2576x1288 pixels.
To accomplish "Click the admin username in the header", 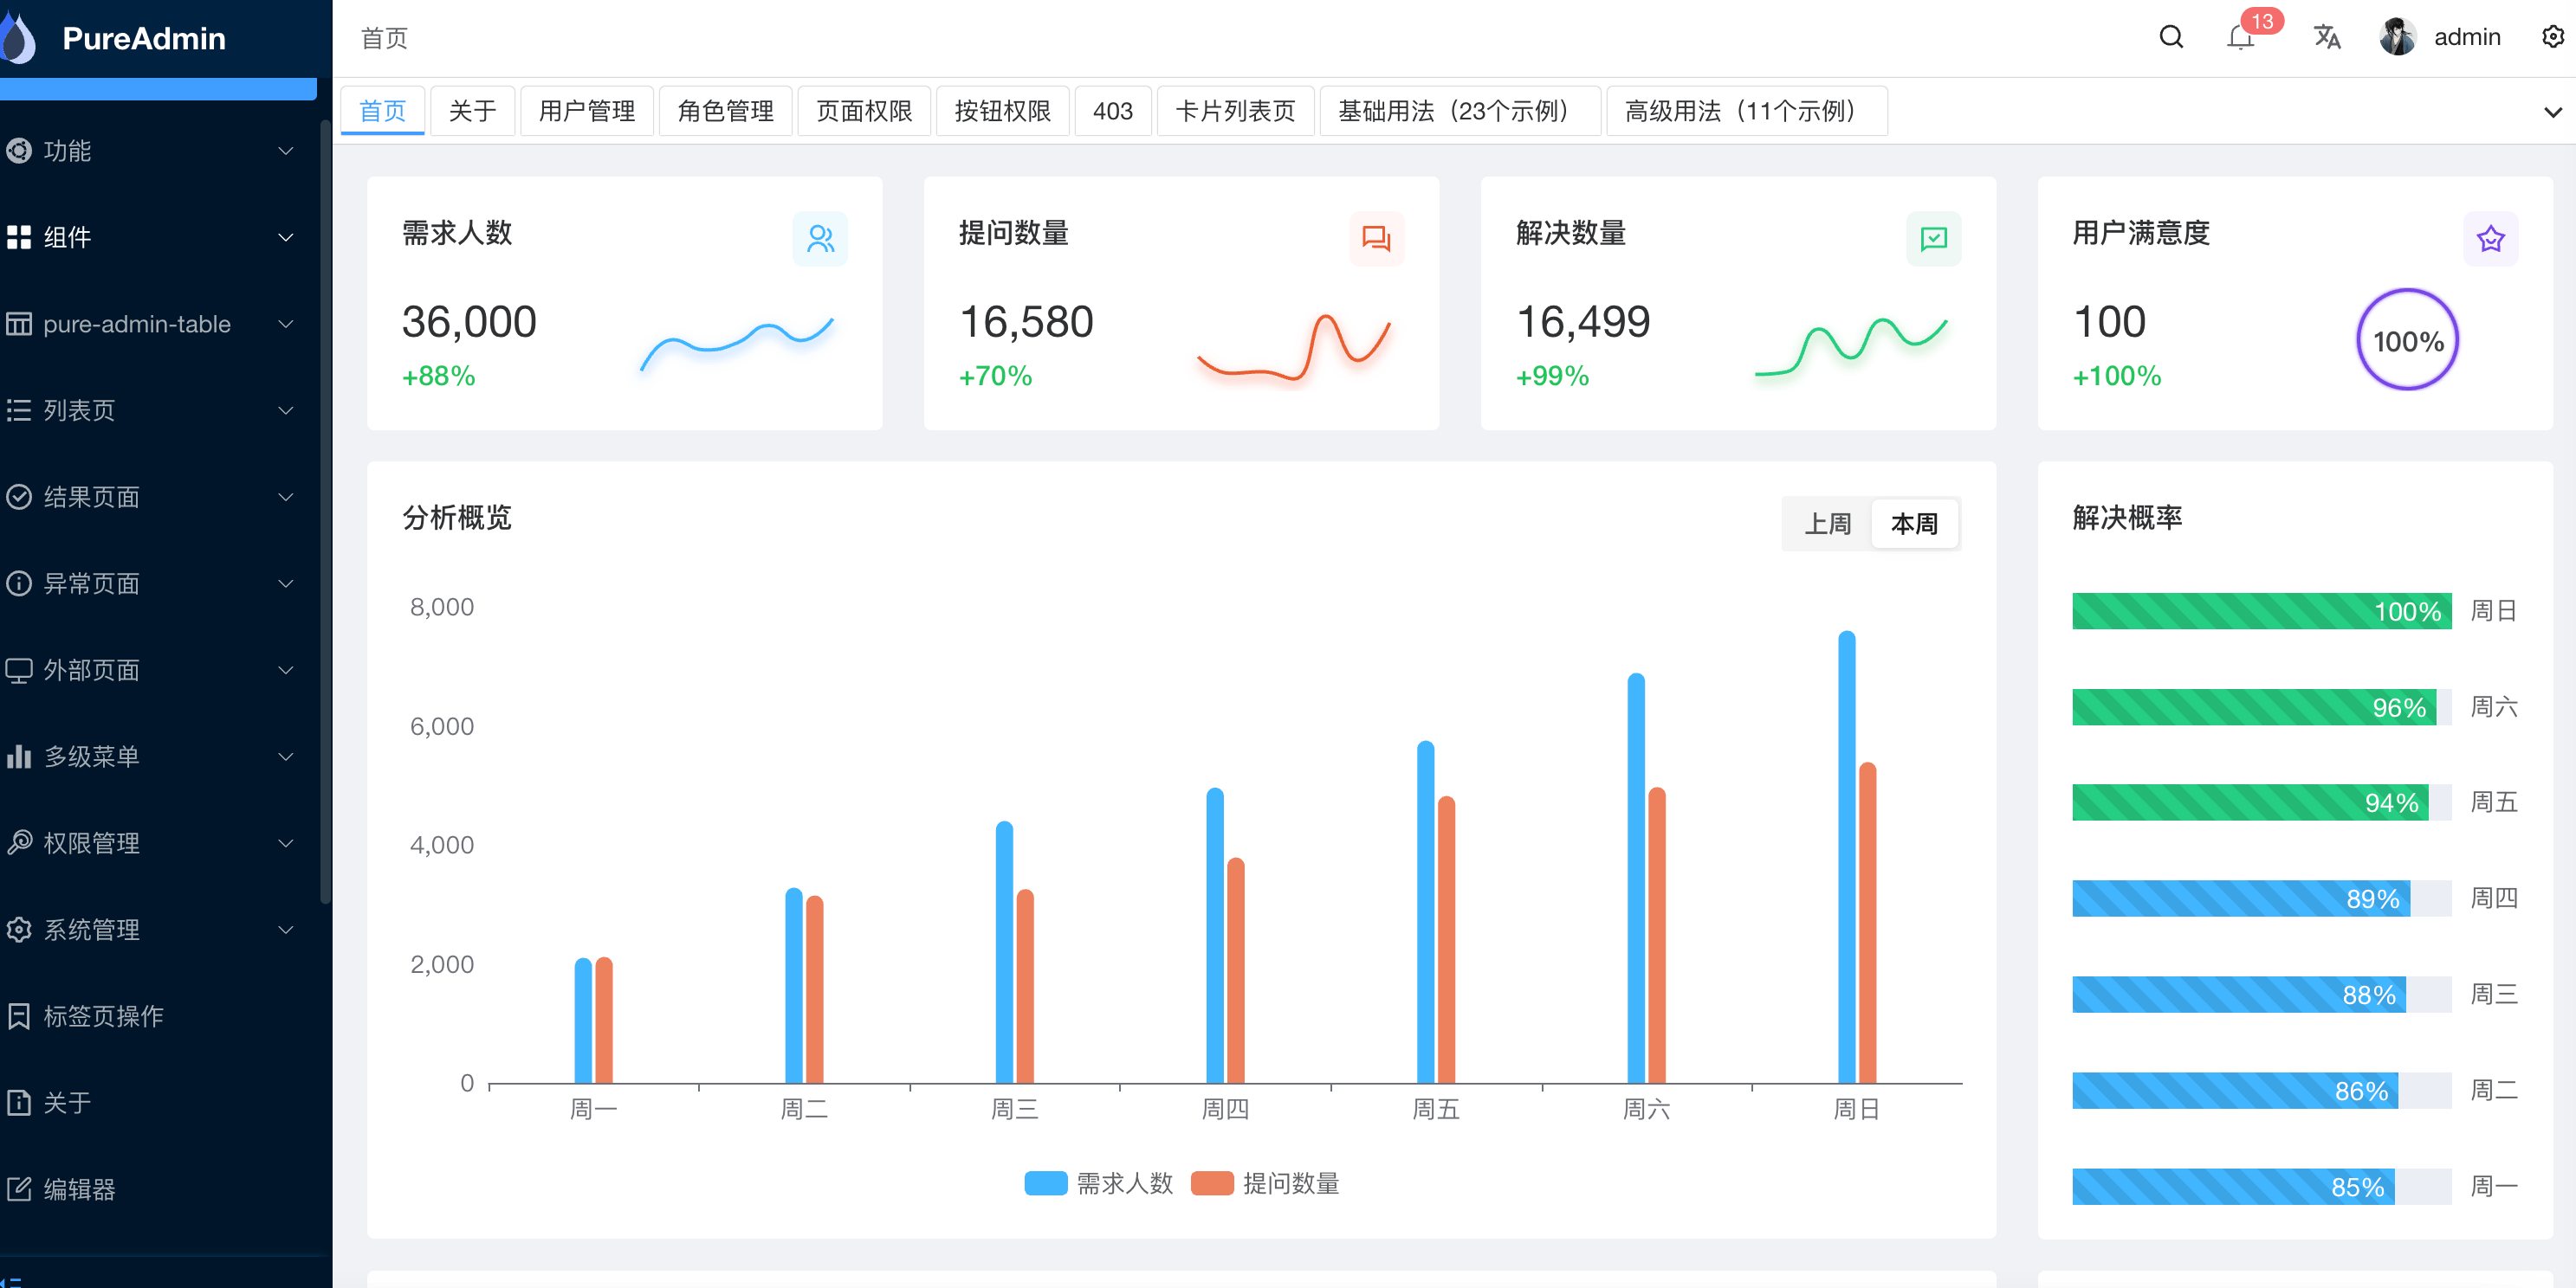I will point(2468,37).
